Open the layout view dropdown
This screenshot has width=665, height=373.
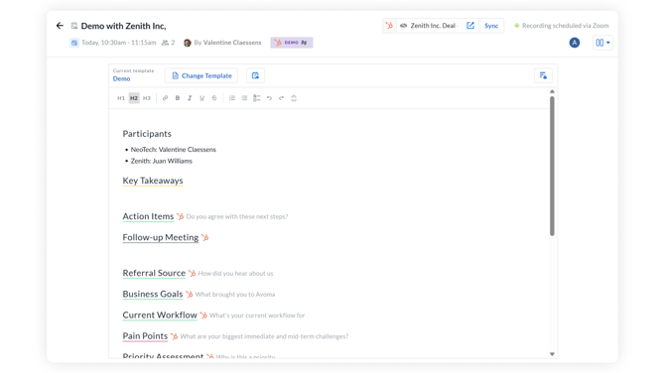(x=602, y=43)
